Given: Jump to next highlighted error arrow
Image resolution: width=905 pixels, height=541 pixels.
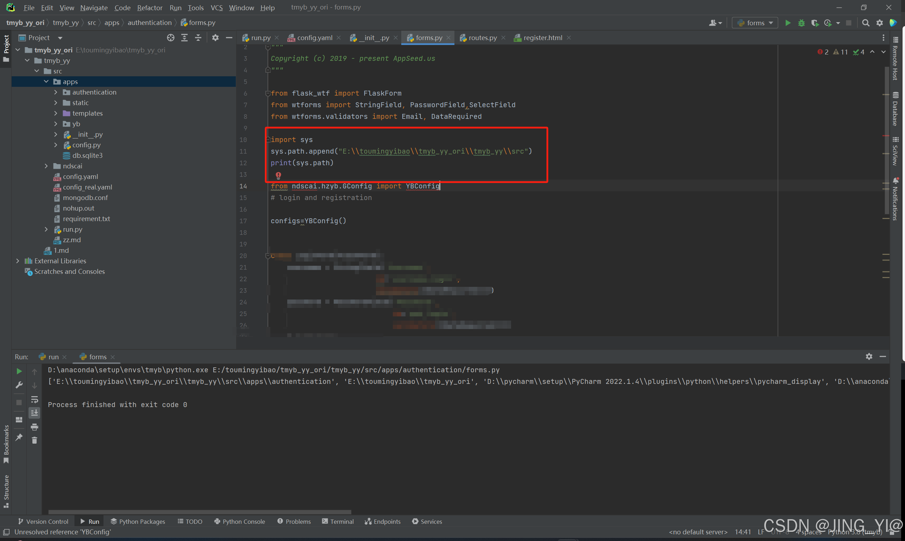Looking at the screenshot, I should [883, 52].
